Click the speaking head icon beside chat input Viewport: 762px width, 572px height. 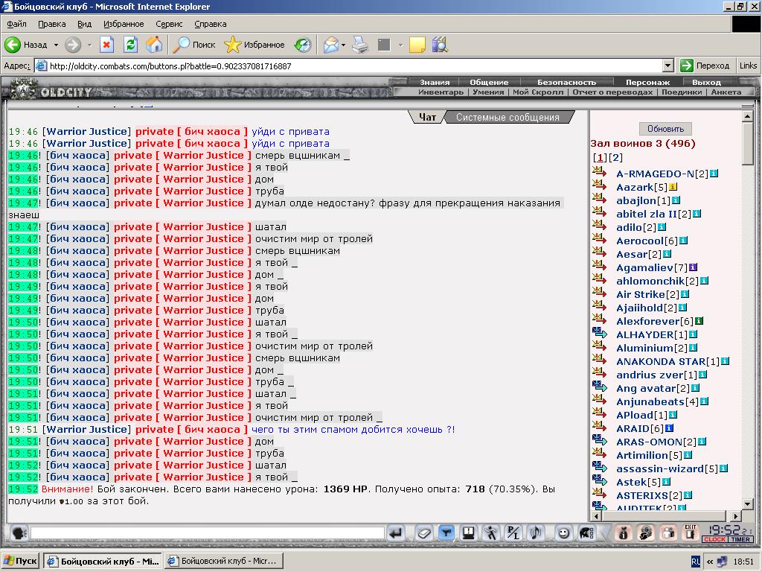tap(19, 533)
